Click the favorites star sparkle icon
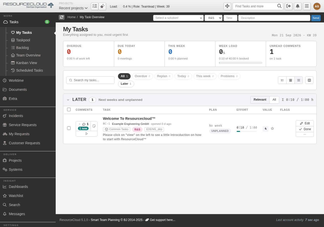The image size is (324, 227). coord(102,6)
